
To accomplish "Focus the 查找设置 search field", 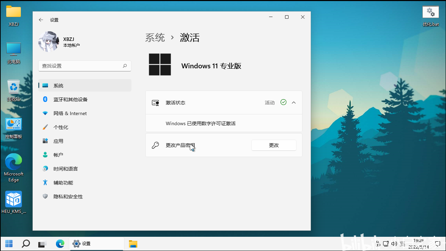I will click(x=85, y=66).
